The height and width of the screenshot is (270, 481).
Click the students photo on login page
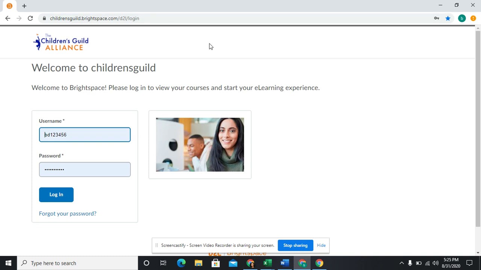pyautogui.click(x=200, y=145)
